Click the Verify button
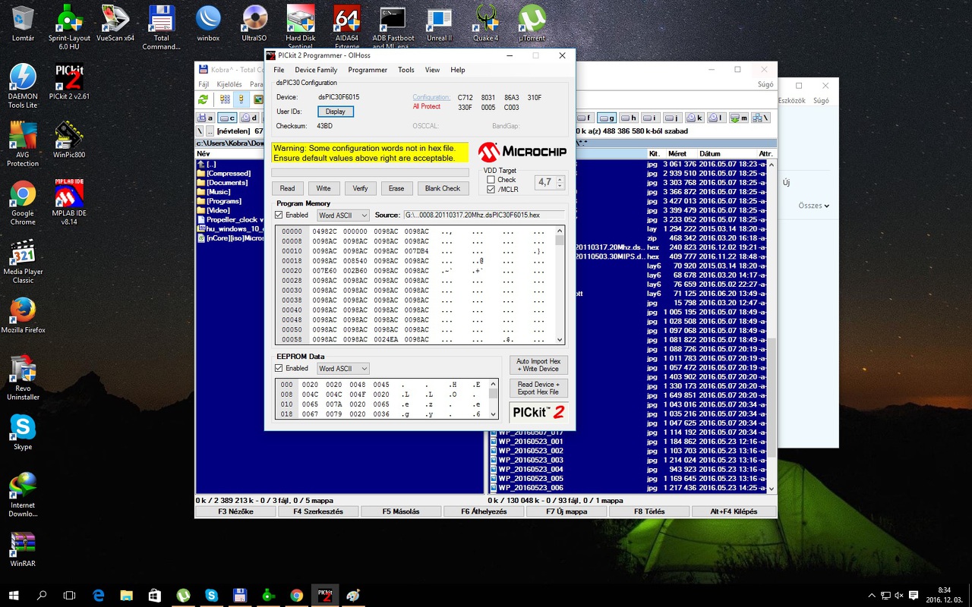 (x=360, y=188)
